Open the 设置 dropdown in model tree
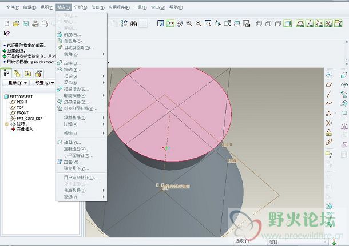The image size is (349, 246). click(x=43, y=83)
